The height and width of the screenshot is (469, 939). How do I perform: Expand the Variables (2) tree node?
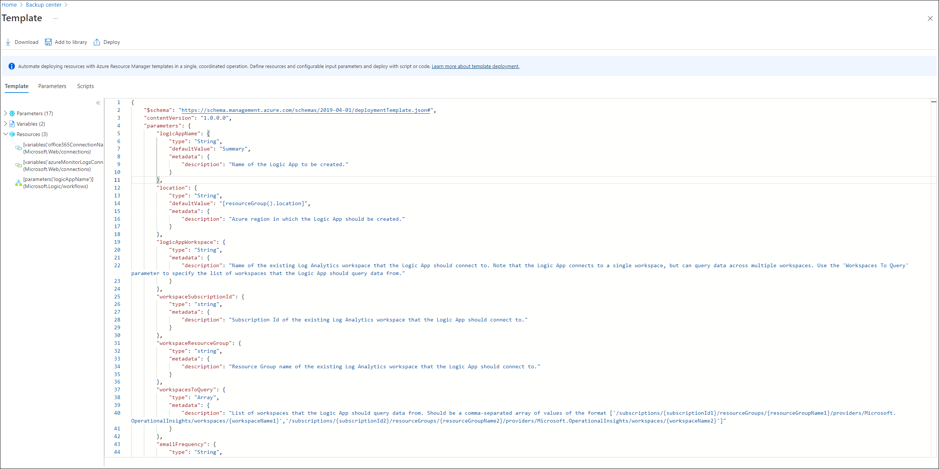click(x=7, y=123)
